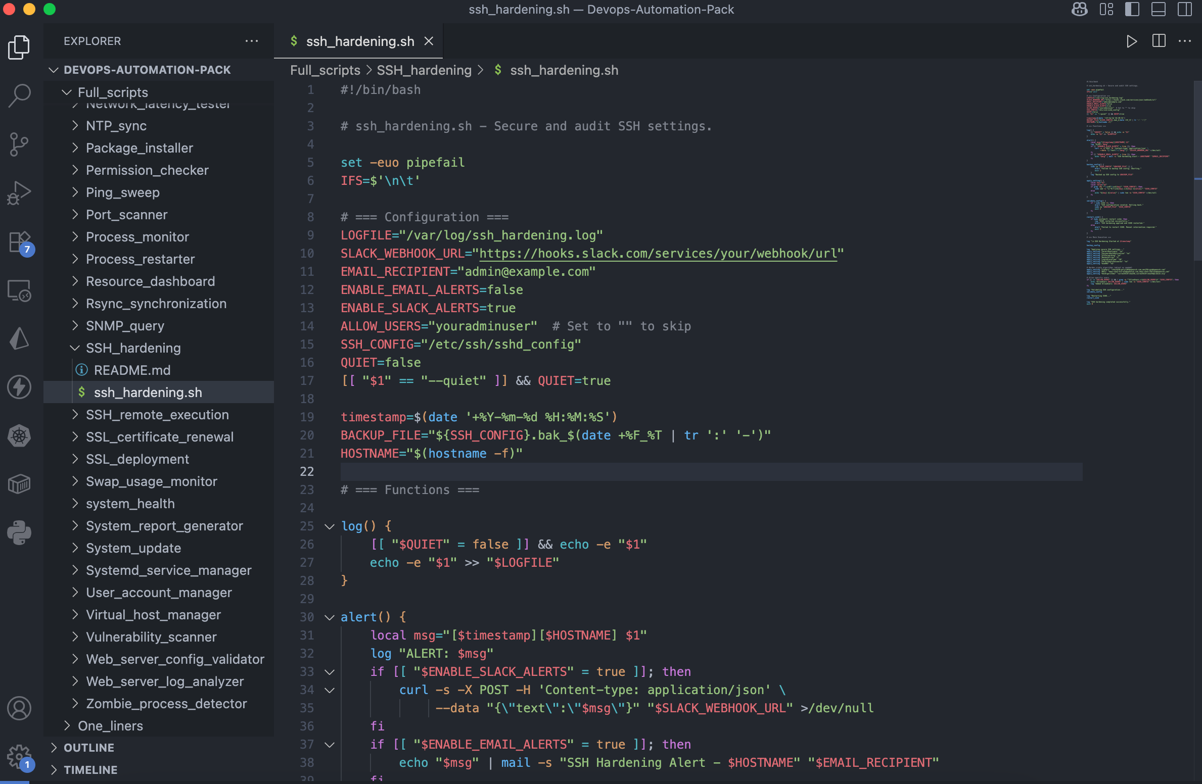Expand the OUTLINE section
Image resolution: width=1202 pixels, height=784 pixels.
[89, 748]
